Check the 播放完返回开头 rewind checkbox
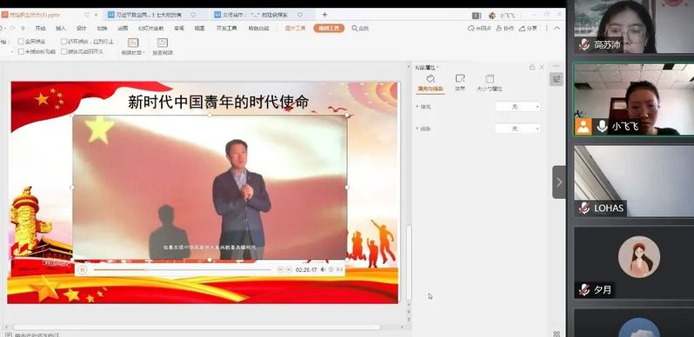The width and height of the screenshot is (694, 337). pos(63,51)
